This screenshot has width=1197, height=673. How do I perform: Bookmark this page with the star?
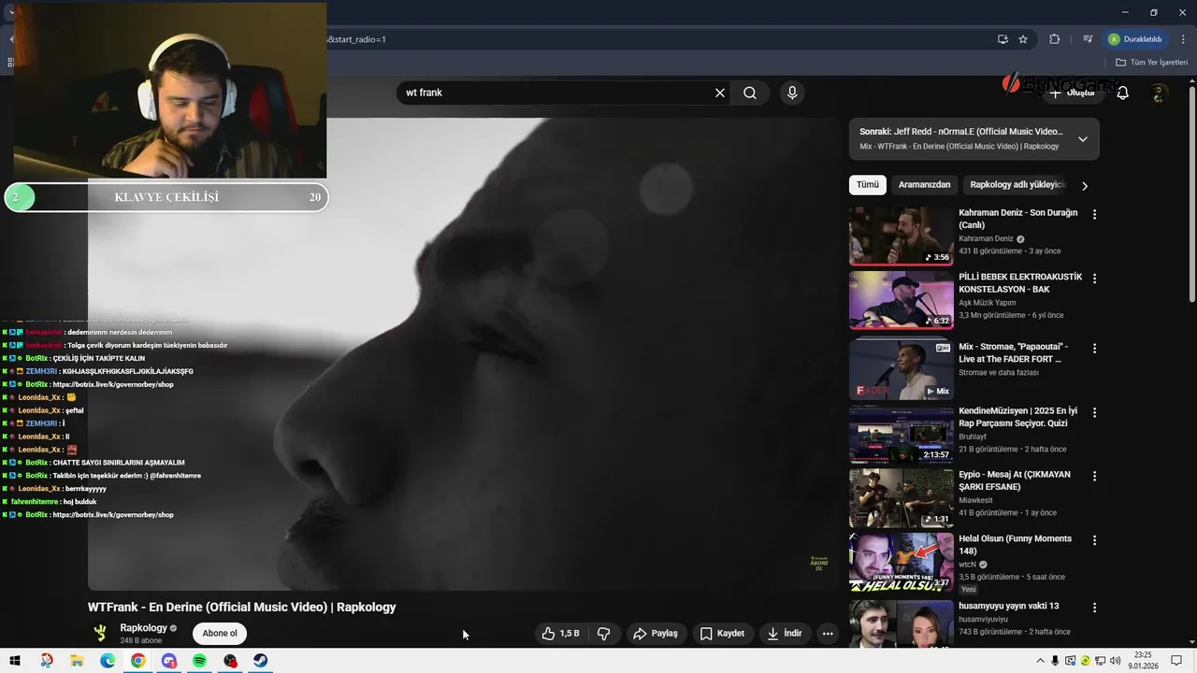(1023, 39)
